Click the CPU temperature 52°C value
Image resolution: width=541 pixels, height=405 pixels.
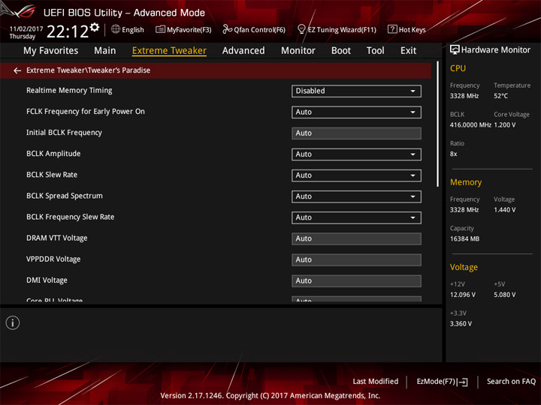coord(500,96)
